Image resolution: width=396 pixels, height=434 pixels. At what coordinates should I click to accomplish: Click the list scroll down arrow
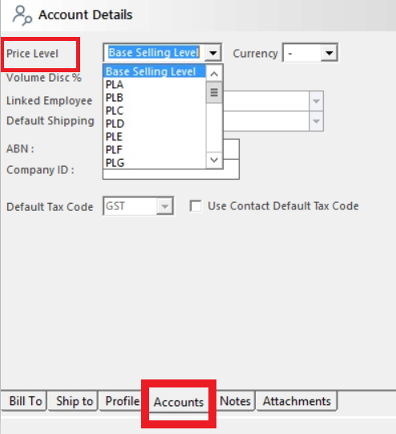tap(214, 160)
